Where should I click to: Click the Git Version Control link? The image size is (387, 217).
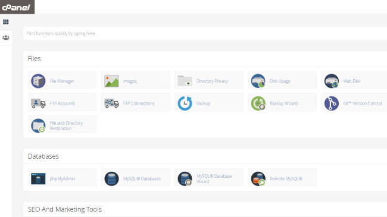(363, 103)
